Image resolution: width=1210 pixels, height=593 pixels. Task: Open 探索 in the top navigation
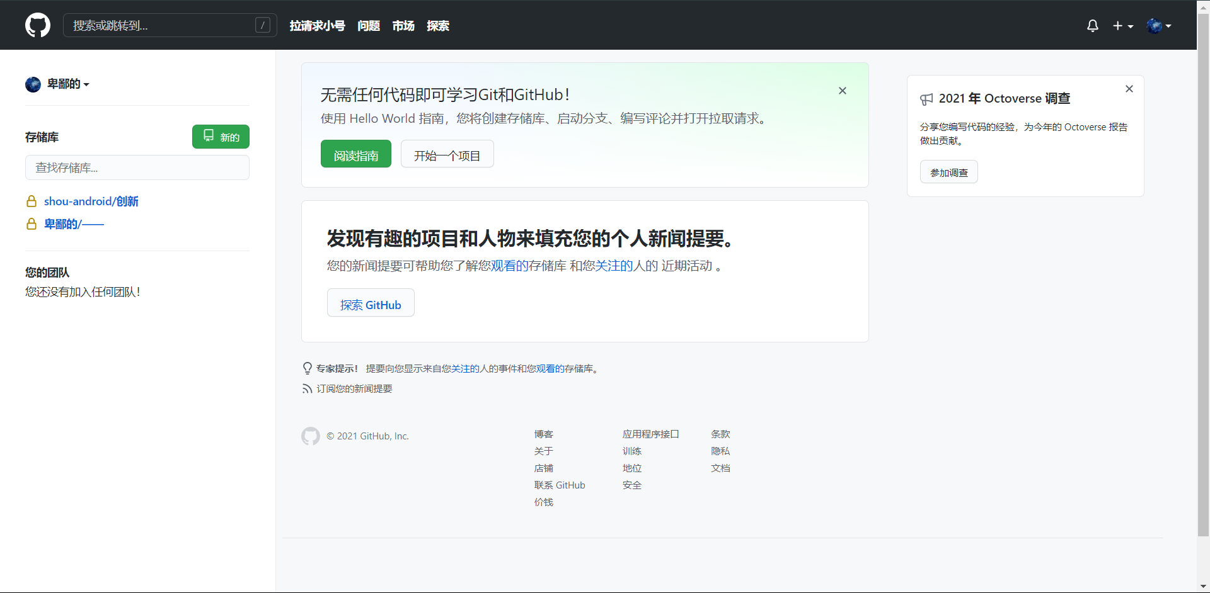tap(438, 26)
